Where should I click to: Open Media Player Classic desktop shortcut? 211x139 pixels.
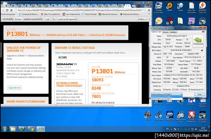181,116
